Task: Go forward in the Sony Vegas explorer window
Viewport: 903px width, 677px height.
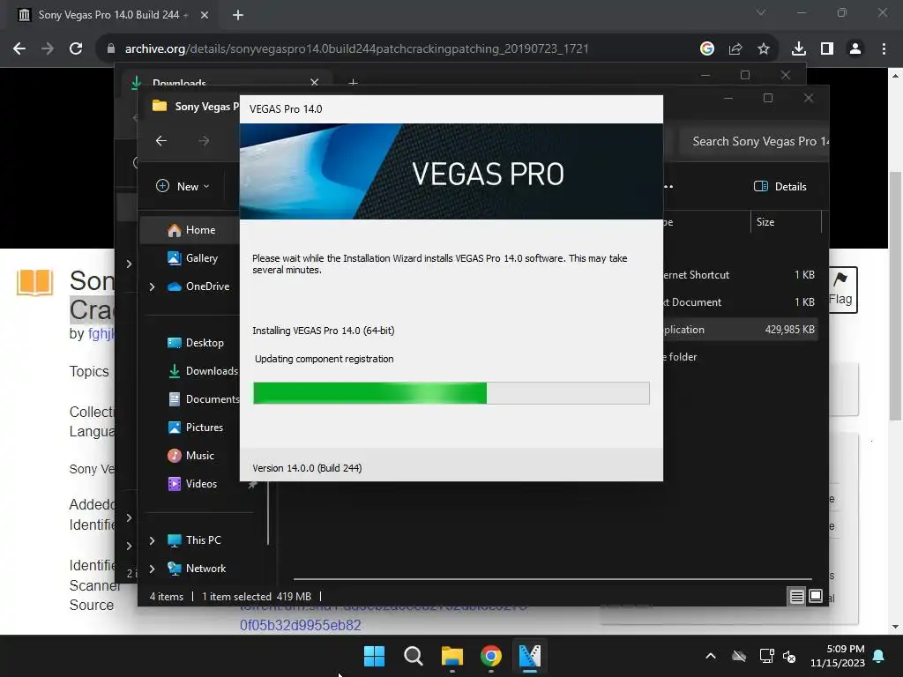Action: (204, 140)
